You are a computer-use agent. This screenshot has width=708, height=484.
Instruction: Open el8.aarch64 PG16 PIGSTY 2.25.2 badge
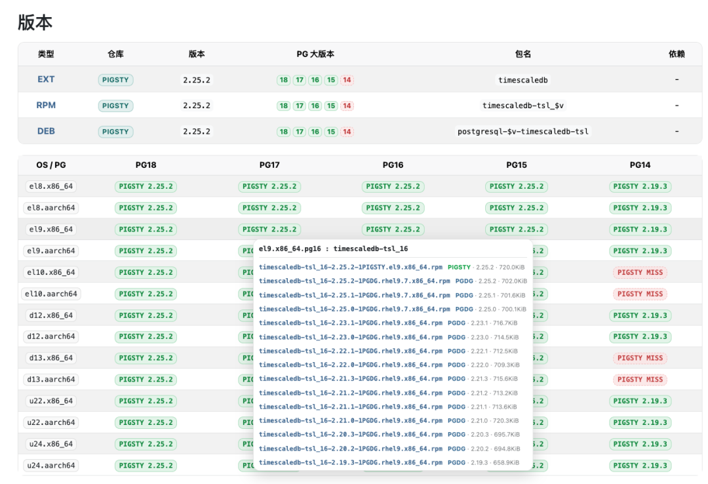tap(393, 208)
